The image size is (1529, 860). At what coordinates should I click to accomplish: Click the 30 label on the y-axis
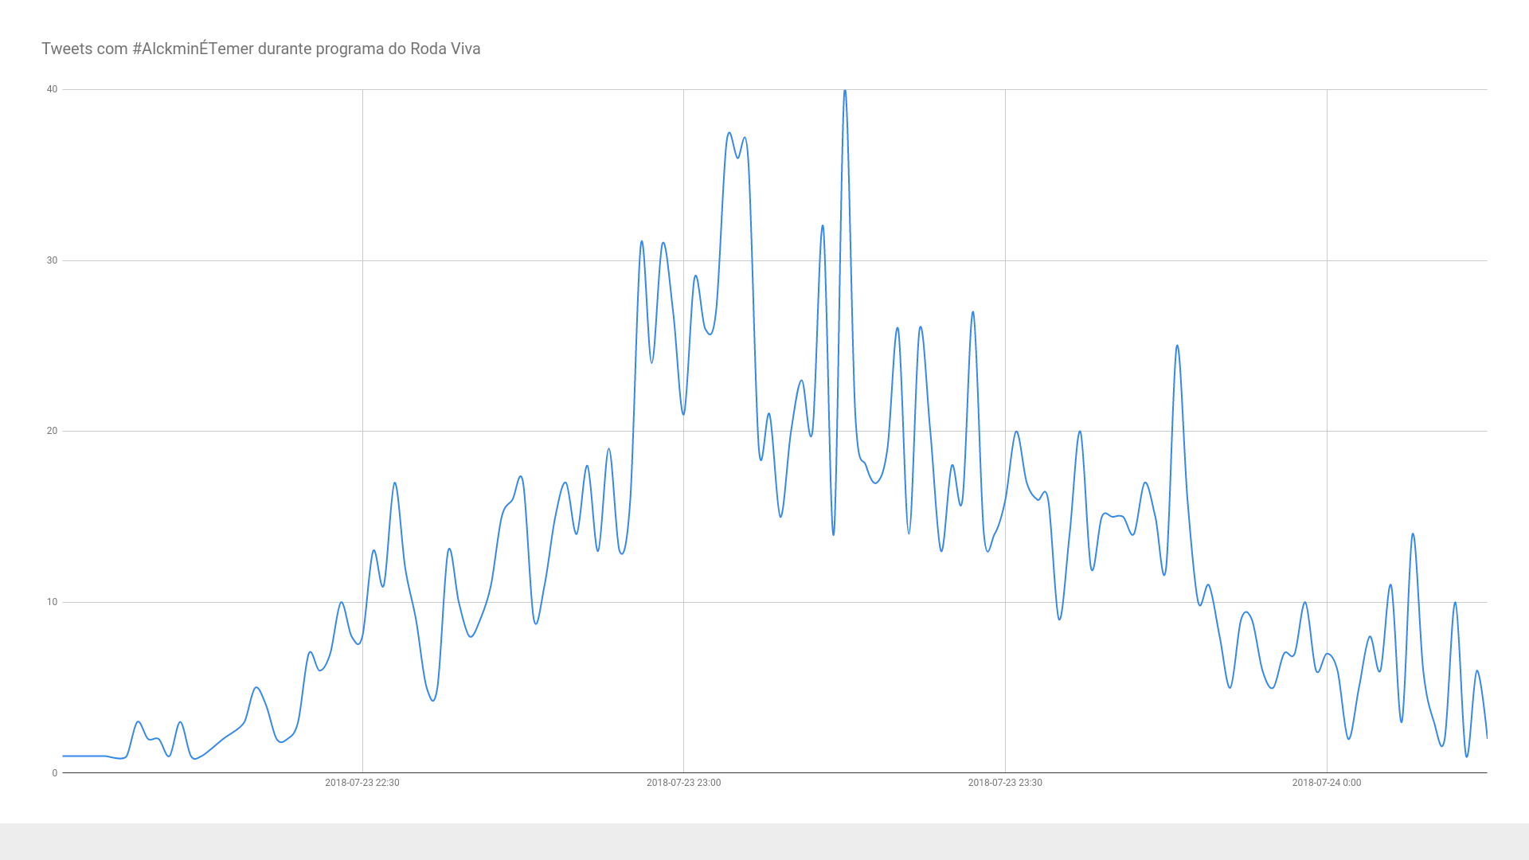pyautogui.click(x=53, y=260)
